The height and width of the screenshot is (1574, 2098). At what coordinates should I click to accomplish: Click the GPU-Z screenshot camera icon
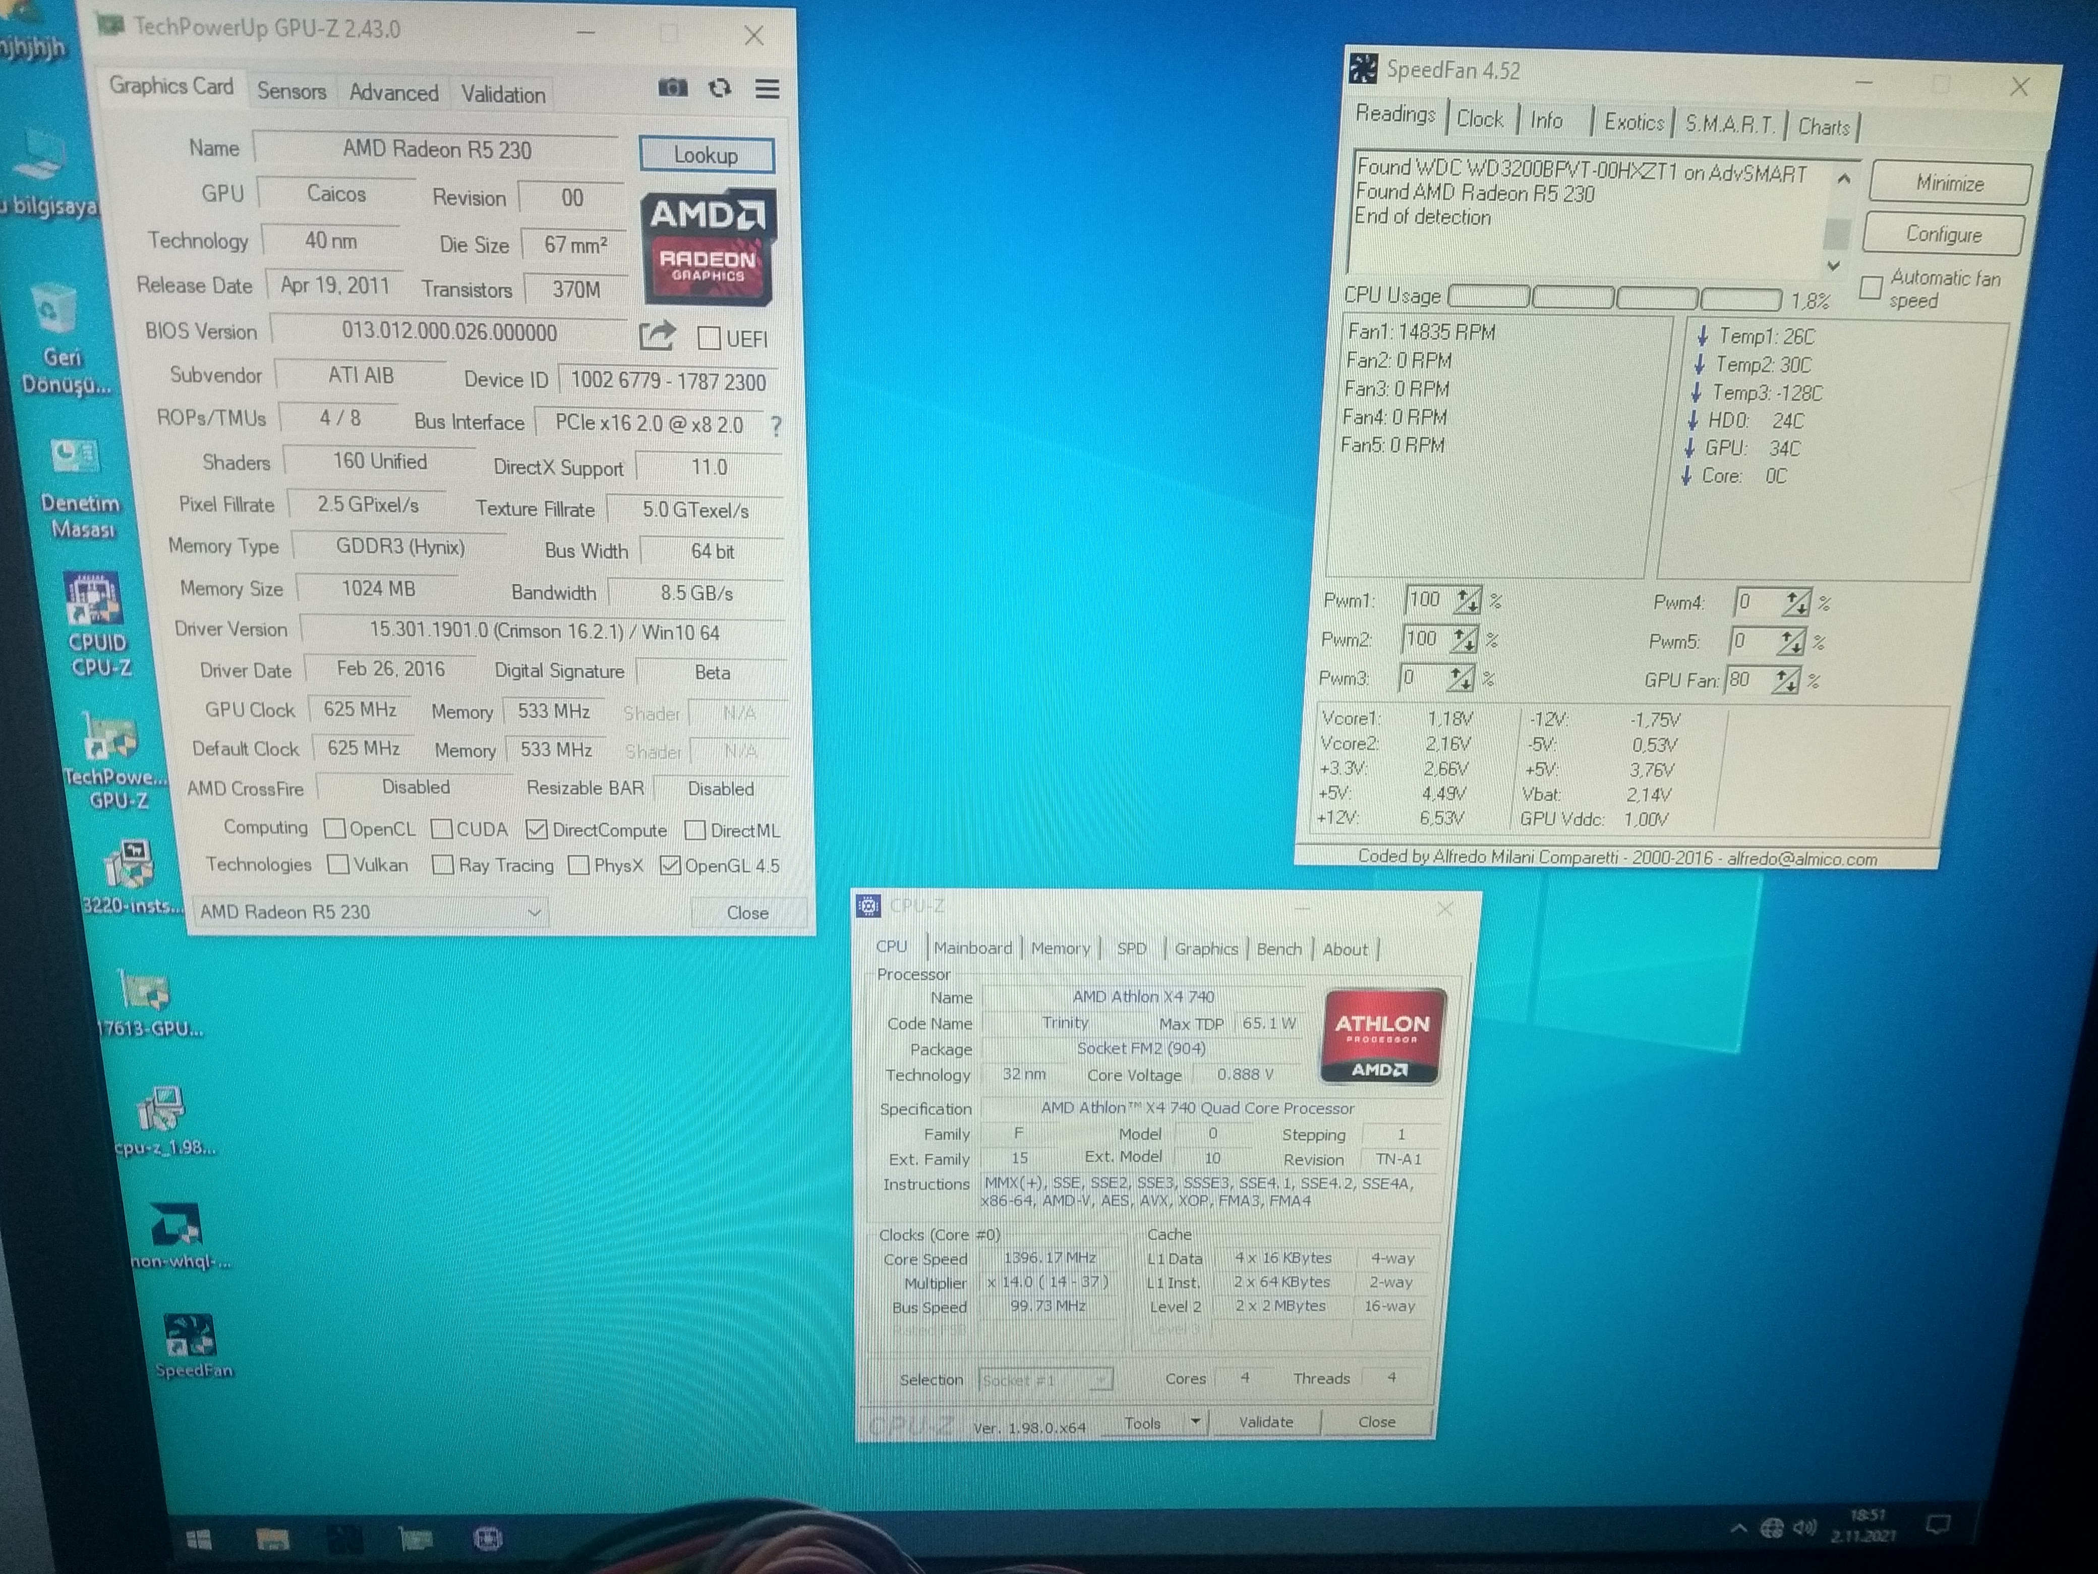[x=672, y=88]
